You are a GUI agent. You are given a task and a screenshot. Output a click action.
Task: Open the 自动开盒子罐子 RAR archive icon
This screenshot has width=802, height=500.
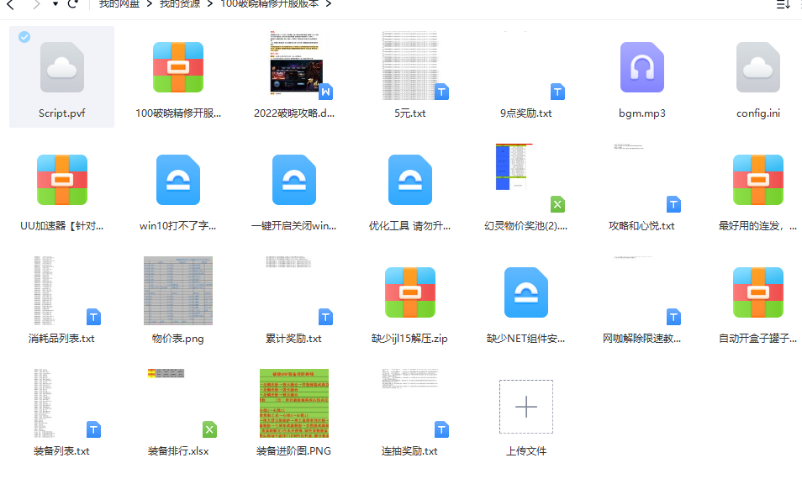pyautogui.click(x=757, y=292)
